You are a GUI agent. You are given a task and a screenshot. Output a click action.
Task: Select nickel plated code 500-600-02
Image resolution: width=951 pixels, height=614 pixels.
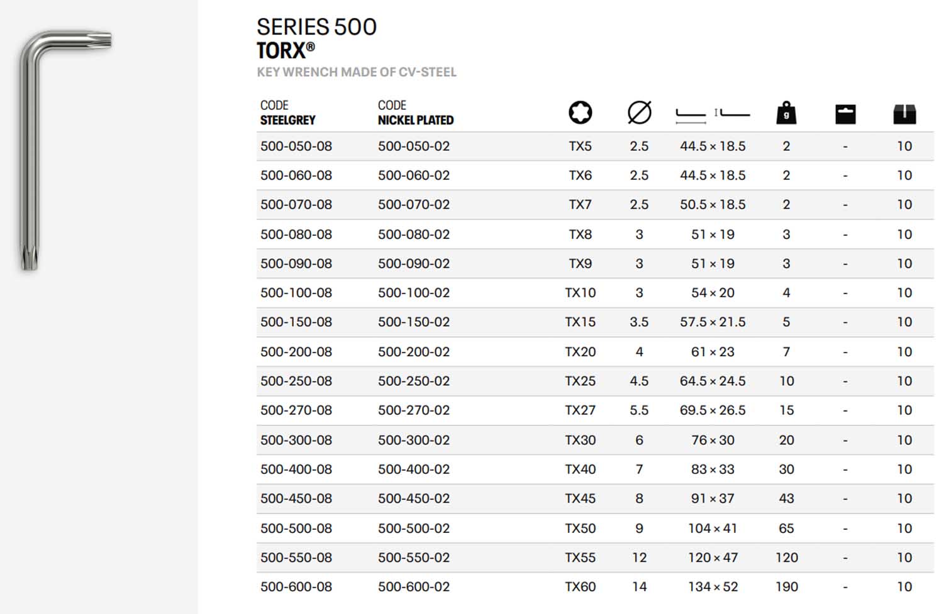pyautogui.click(x=414, y=587)
